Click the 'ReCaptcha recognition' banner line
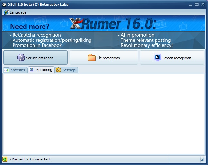This screenshot has width=208, height=165. 35,35
